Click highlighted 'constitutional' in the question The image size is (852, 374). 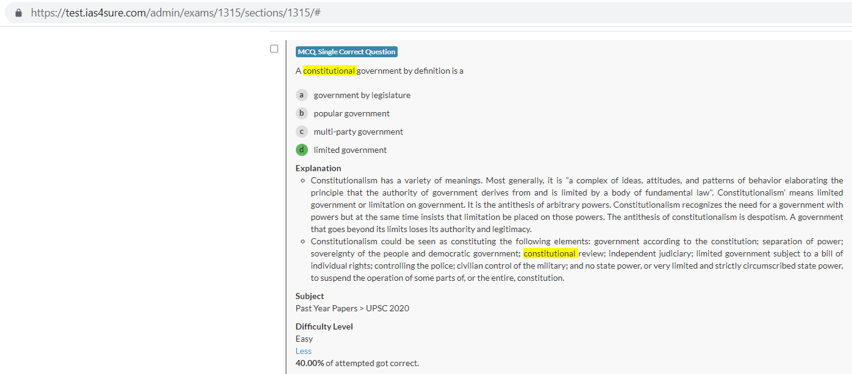(x=329, y=71)
